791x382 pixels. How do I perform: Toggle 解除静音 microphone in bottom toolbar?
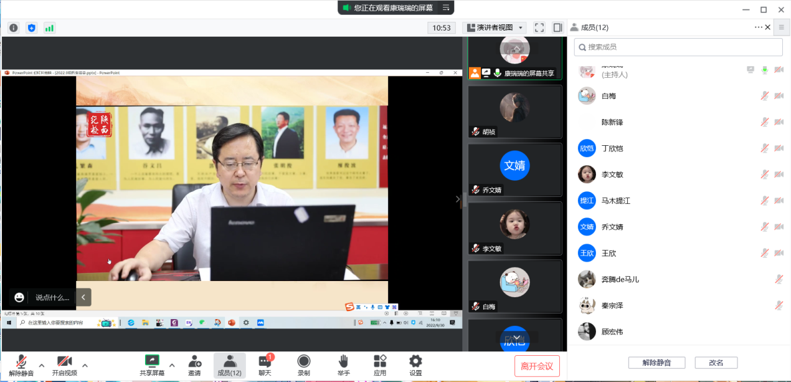21,365
